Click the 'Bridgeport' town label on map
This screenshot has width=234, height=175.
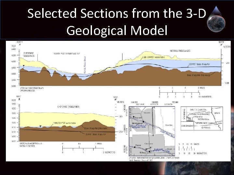(137, 123)
